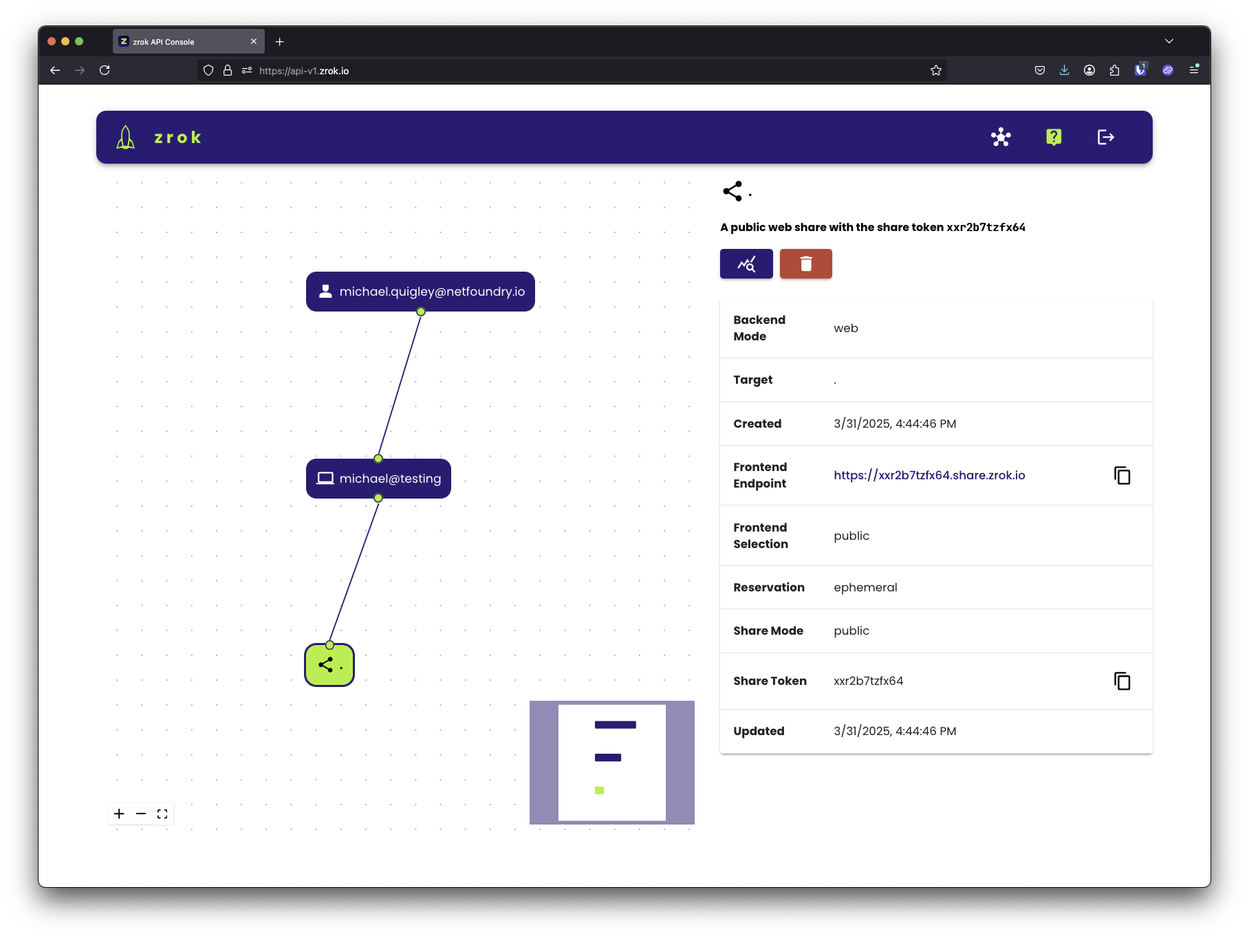Open the list-all-tabs dropdown
The height and width of the screenshot is (938, 1249).
coord(1169,41)
